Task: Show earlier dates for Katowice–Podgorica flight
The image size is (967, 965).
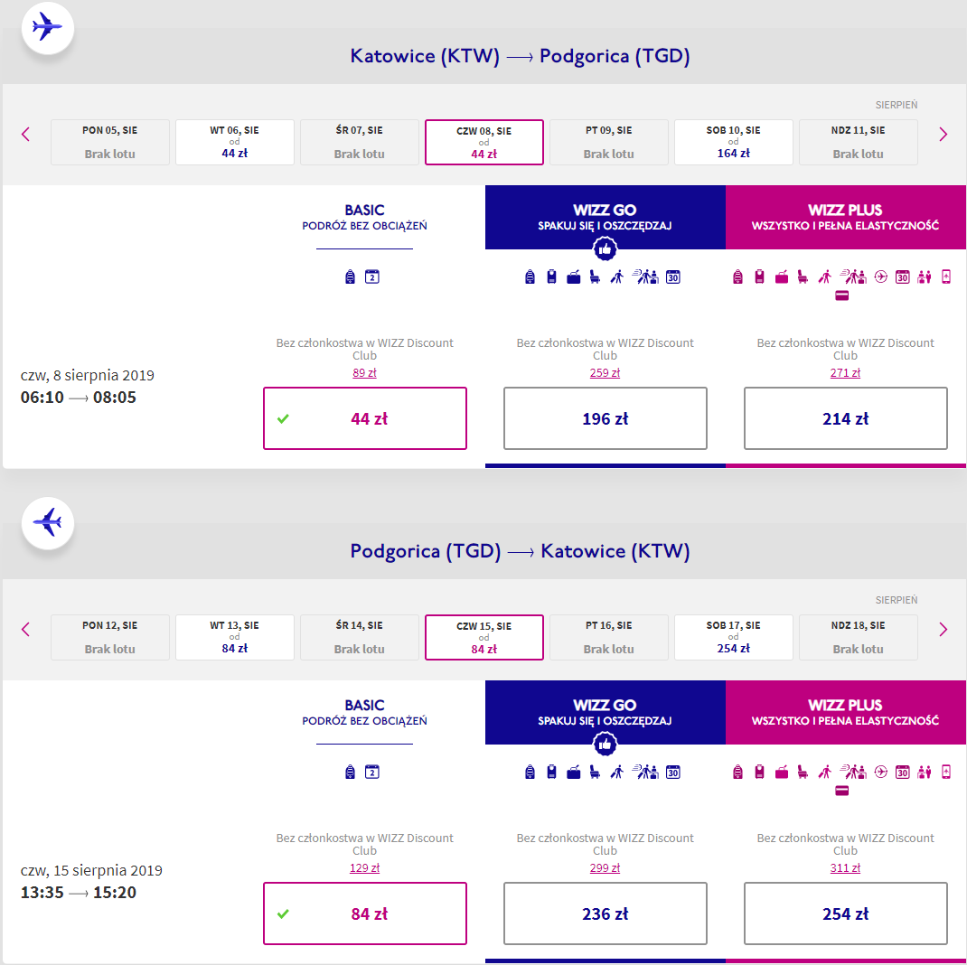Action: [25, 135]
